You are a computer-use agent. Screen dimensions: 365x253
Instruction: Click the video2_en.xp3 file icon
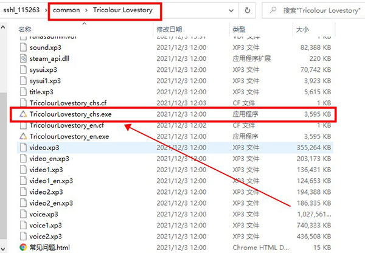[x=23, y=203]
